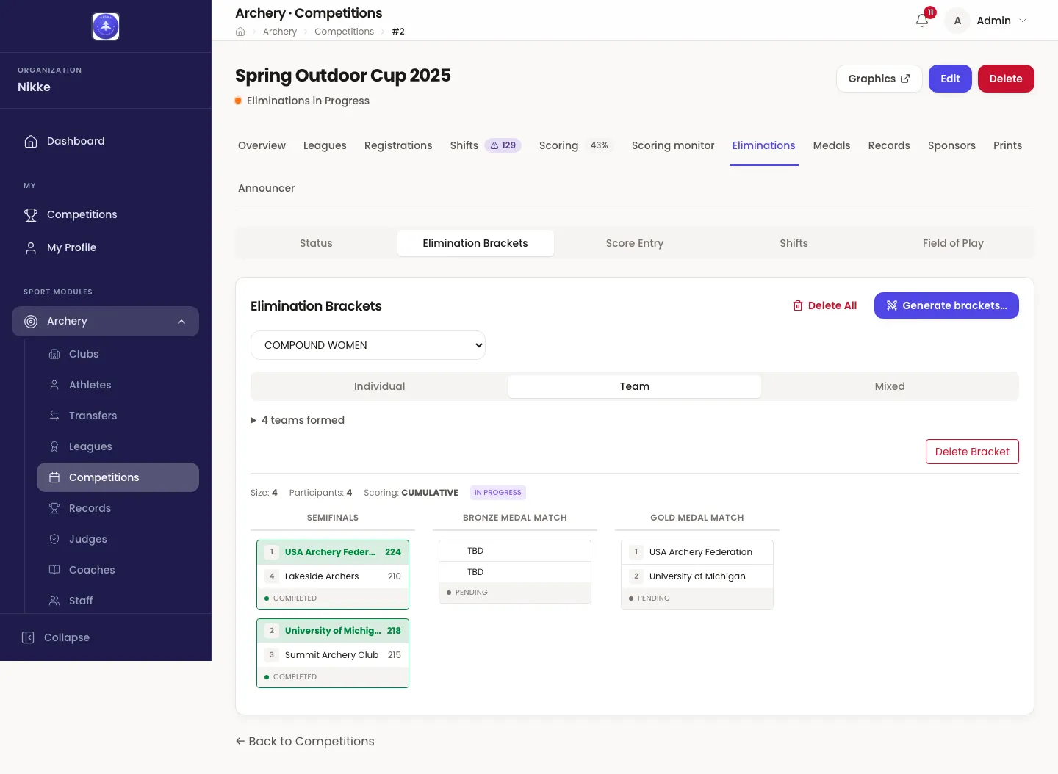
Task: Open the Gold Medal Match card
Action: click(697, 575)
